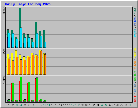138x108 pixels.
Task: Click day label 23 on the x-axis
Action: click(x=97, y=105)
